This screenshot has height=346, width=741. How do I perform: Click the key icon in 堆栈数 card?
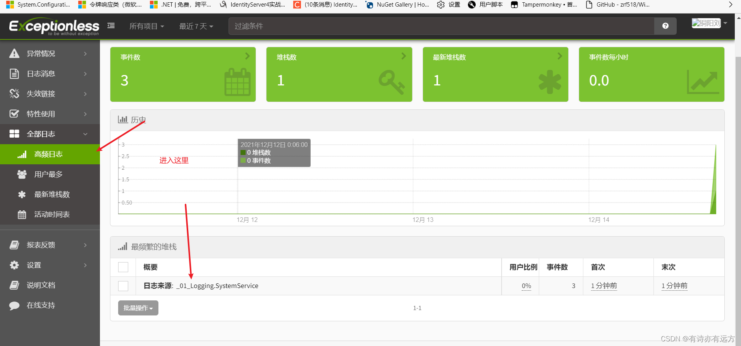[392, 82]
